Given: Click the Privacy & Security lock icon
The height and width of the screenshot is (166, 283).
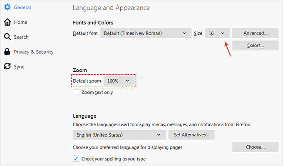Looking at the screenshot, I should (x=7, y=52).
